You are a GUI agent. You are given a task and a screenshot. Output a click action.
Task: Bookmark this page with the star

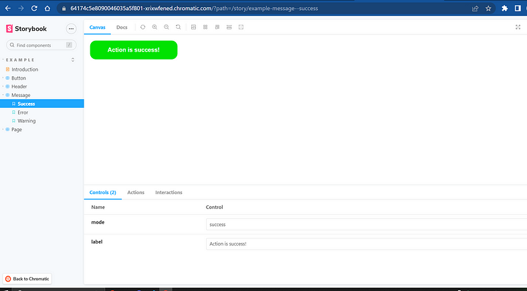click(x=488, y=9)
